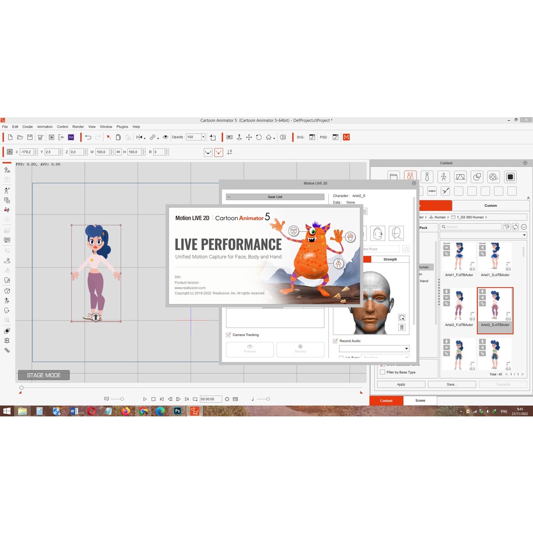Select the move/pan cross-arrows tool
533x533 pixels.
click(249, 137)
